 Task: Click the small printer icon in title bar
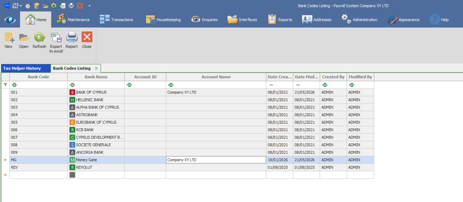click(x=71, y=5)
